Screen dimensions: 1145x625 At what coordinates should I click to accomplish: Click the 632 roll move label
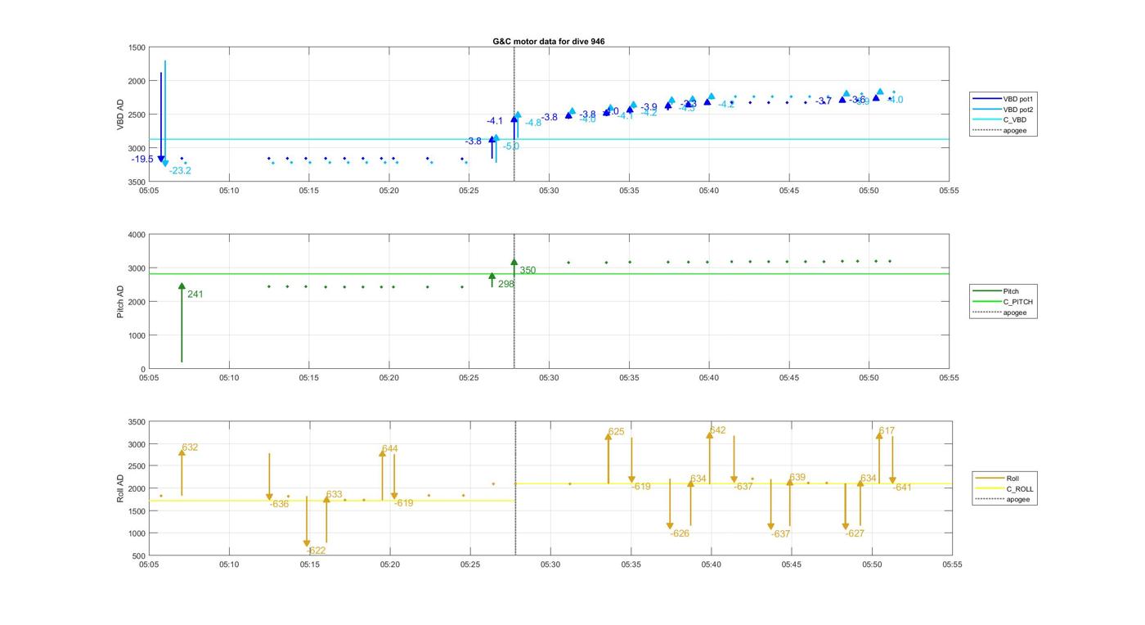point(190,447)
